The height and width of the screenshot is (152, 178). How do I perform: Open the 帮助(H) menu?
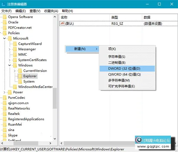coord(67,11)
